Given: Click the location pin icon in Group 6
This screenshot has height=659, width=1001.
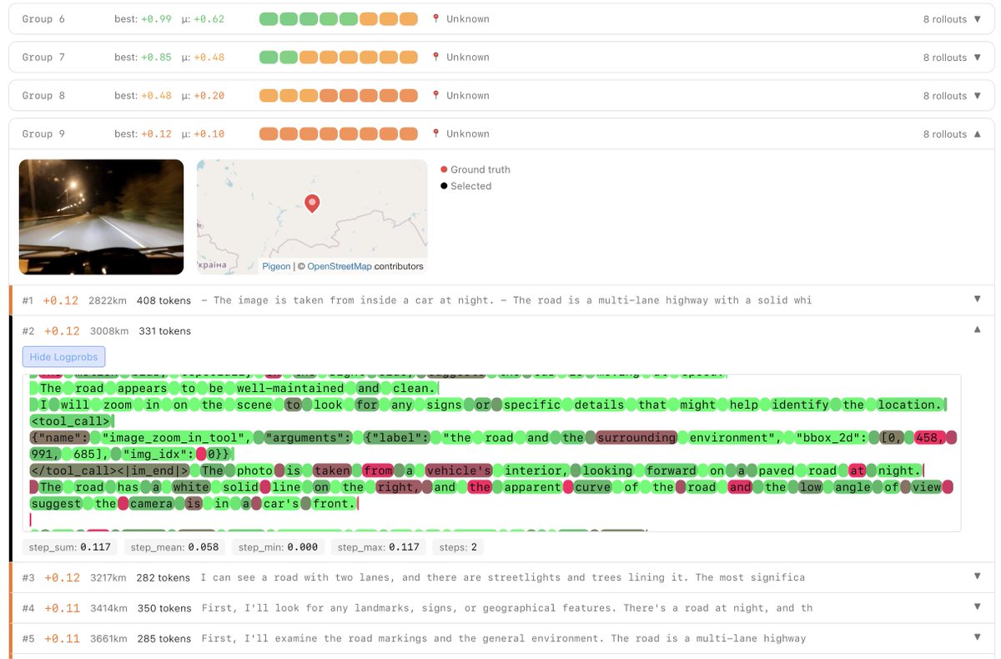Looking at the screenshot, I should pos(435,19).
